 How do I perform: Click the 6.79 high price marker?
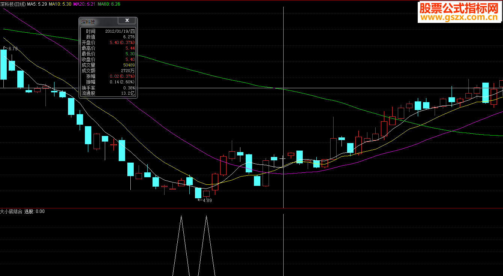point(13,49)
